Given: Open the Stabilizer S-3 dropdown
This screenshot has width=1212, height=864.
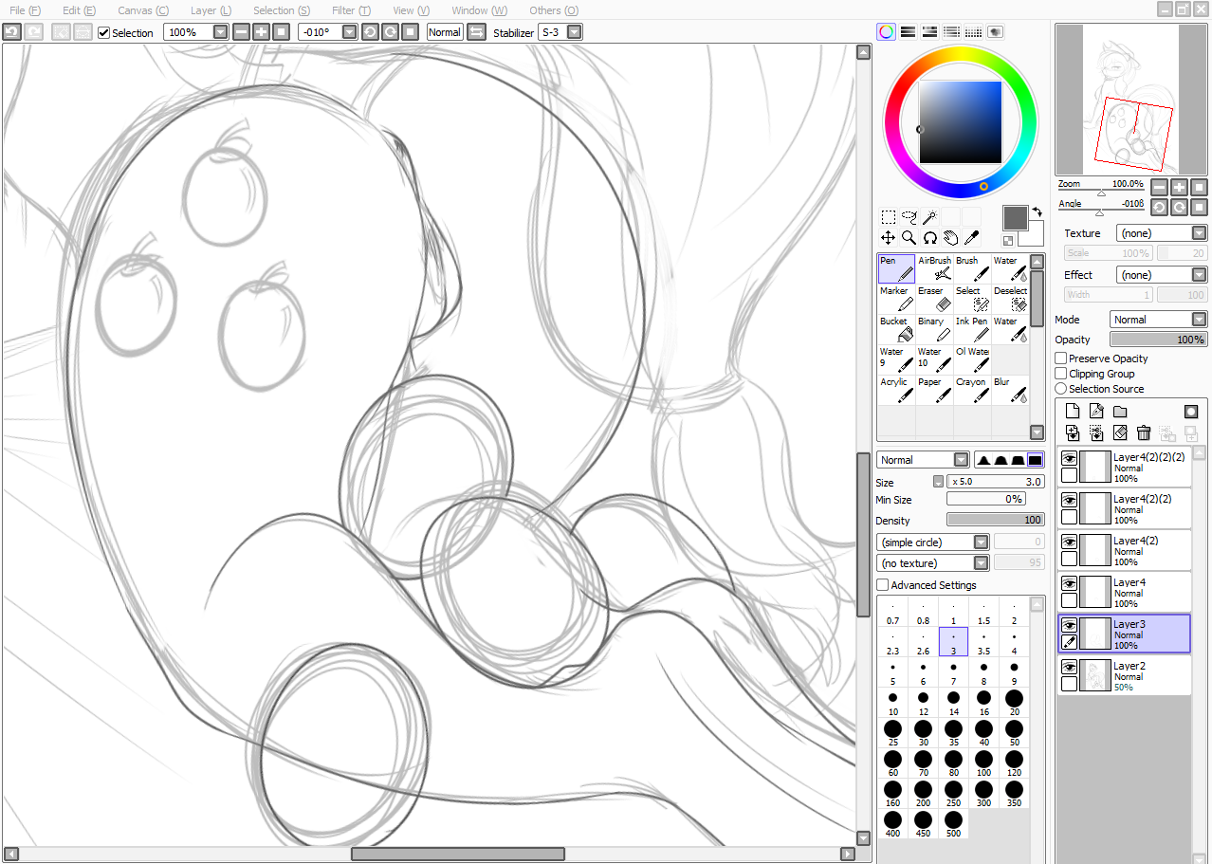Looking at the screenshot, I should 574,32.
